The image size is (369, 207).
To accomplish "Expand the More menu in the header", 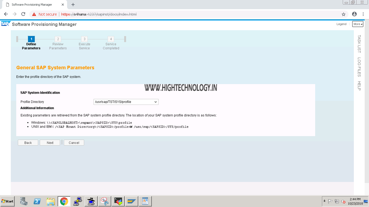I will click(358, 24).
